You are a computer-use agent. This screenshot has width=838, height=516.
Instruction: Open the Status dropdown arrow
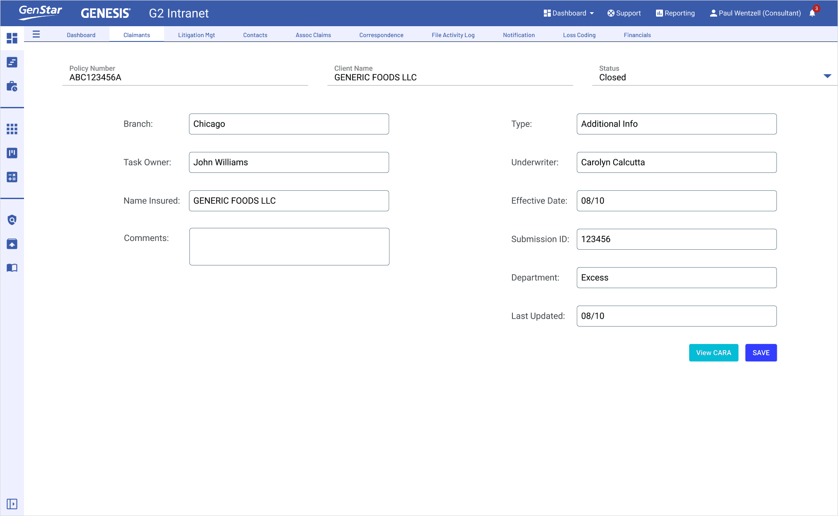[827, 76]
